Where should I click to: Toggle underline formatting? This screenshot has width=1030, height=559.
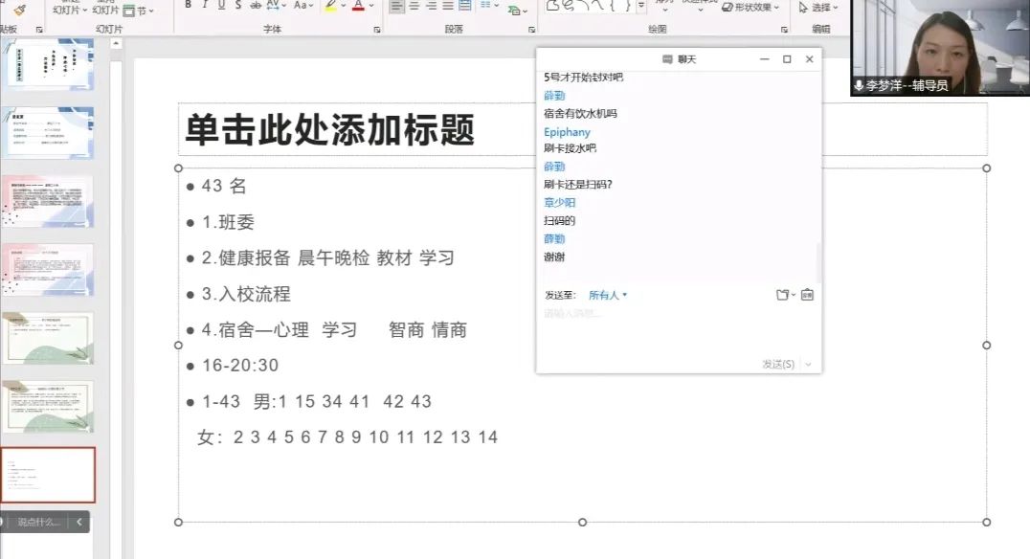[222, 6]
